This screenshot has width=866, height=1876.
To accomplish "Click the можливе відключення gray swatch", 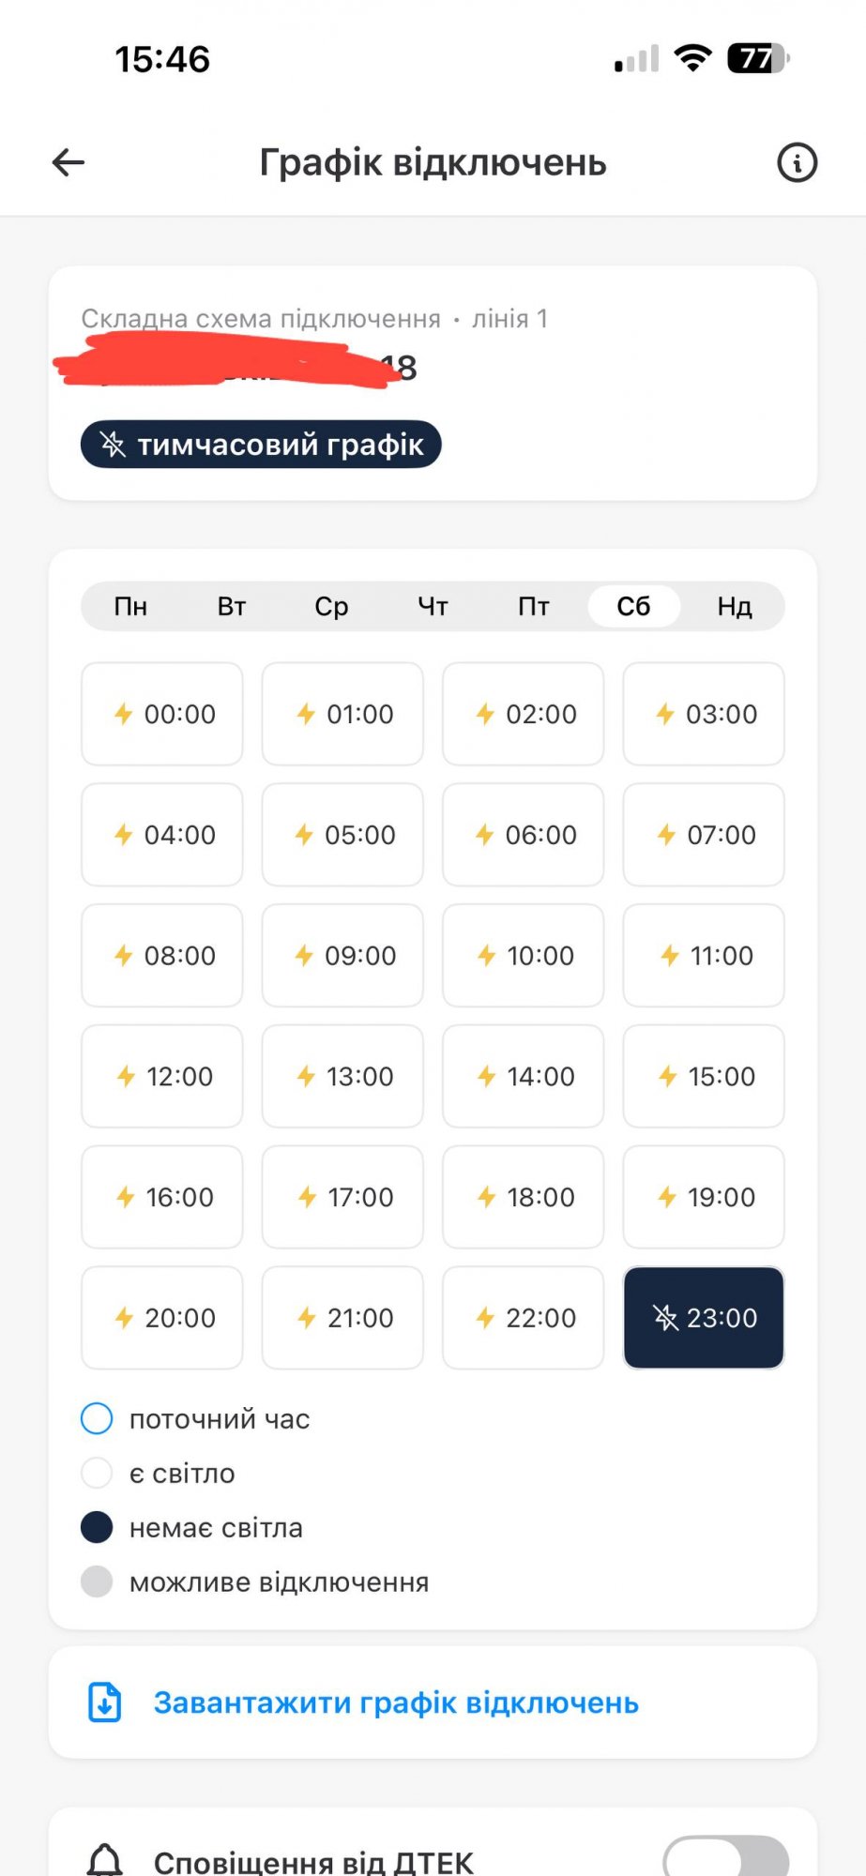I will (x=97, y=1581).
